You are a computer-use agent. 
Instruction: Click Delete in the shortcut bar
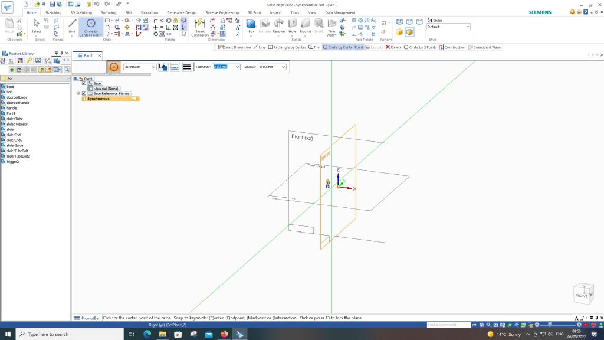point(393,47)
